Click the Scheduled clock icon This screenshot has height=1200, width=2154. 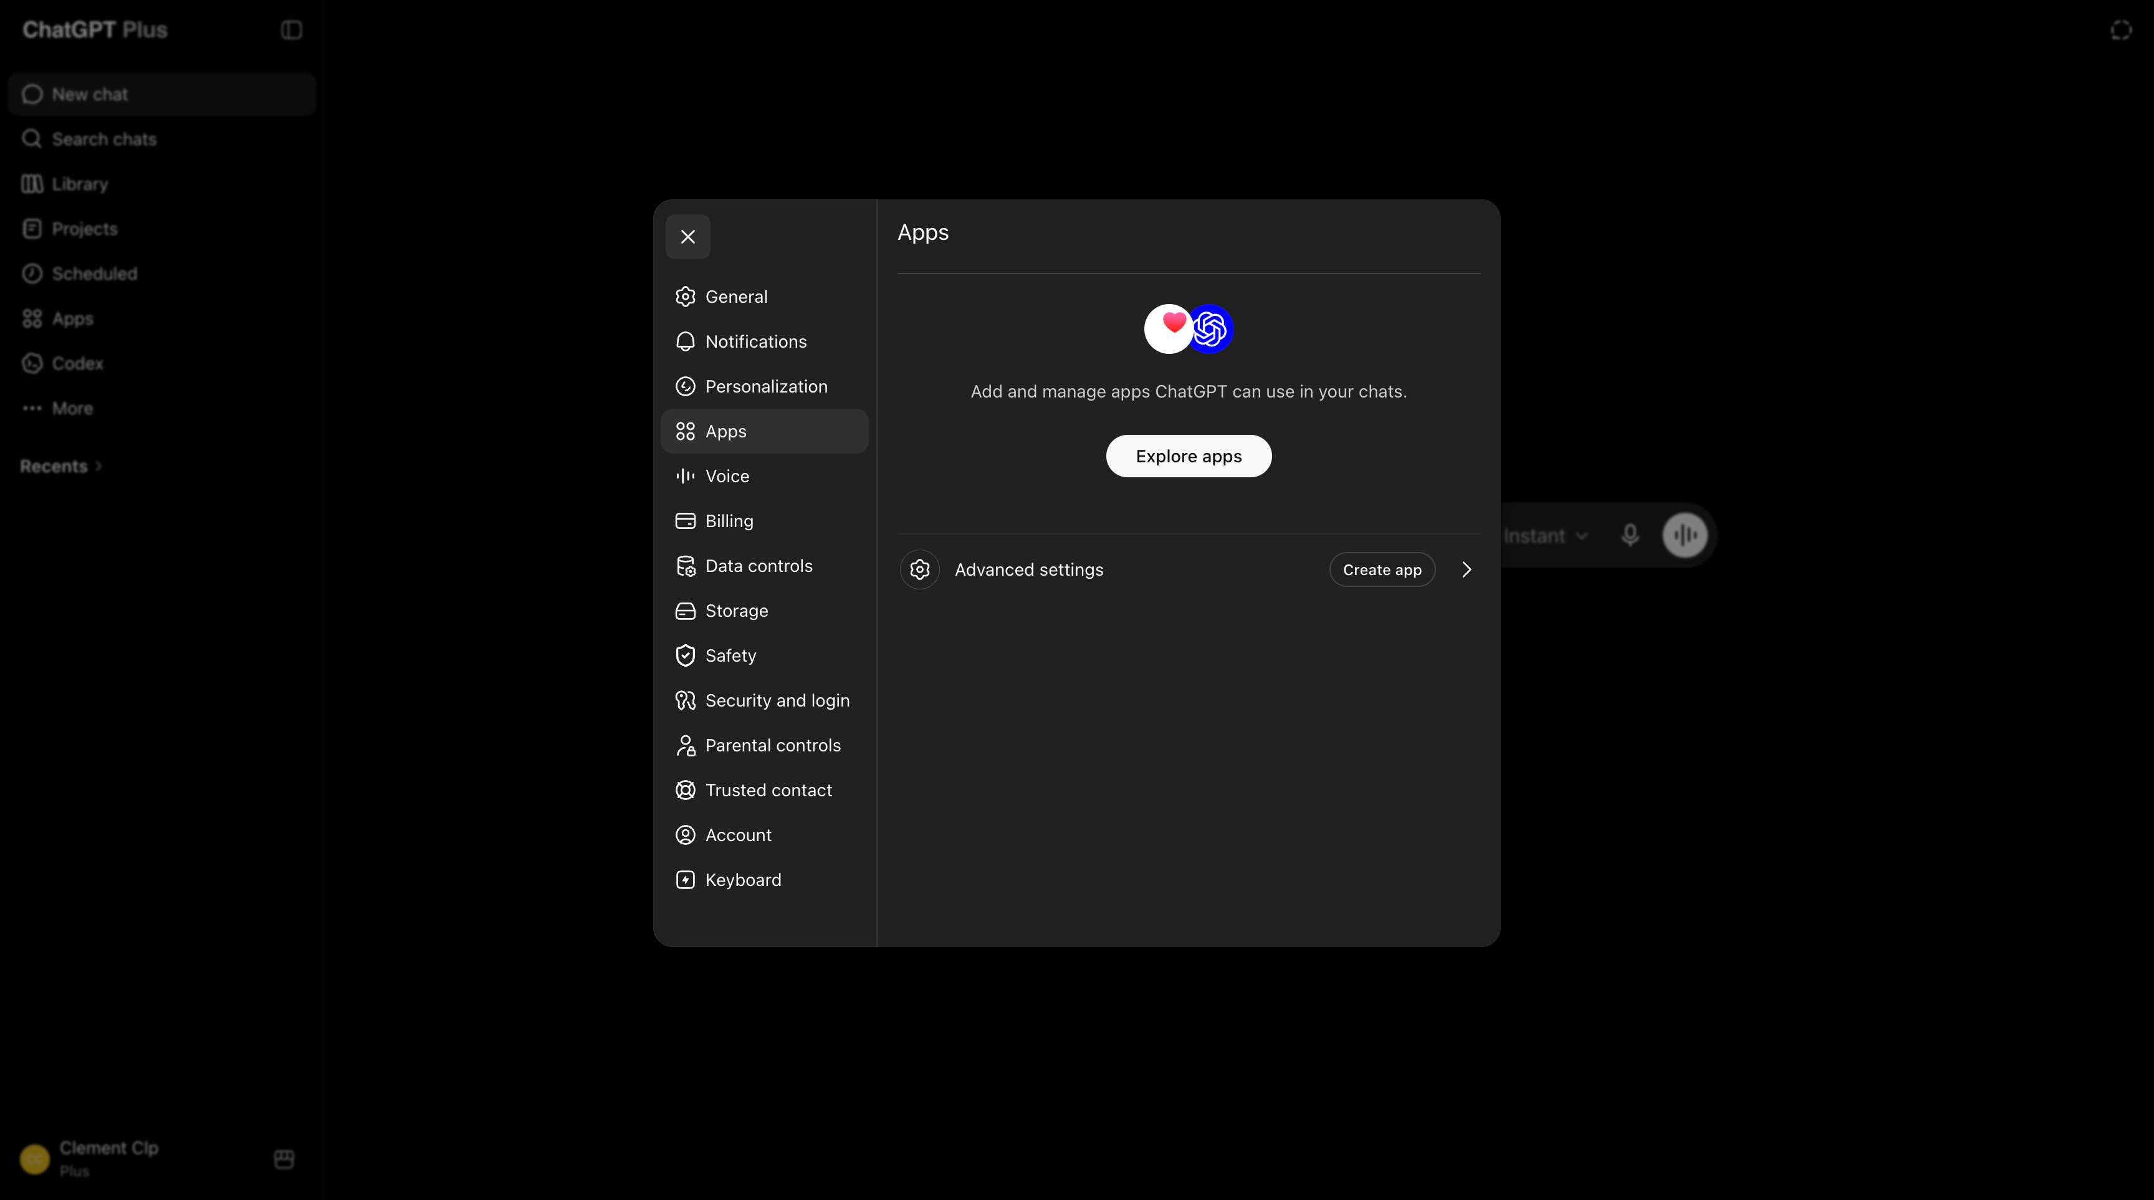[32, 274]
